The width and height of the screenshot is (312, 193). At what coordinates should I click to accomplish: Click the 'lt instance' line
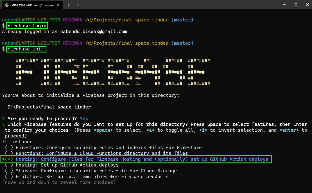17,142
